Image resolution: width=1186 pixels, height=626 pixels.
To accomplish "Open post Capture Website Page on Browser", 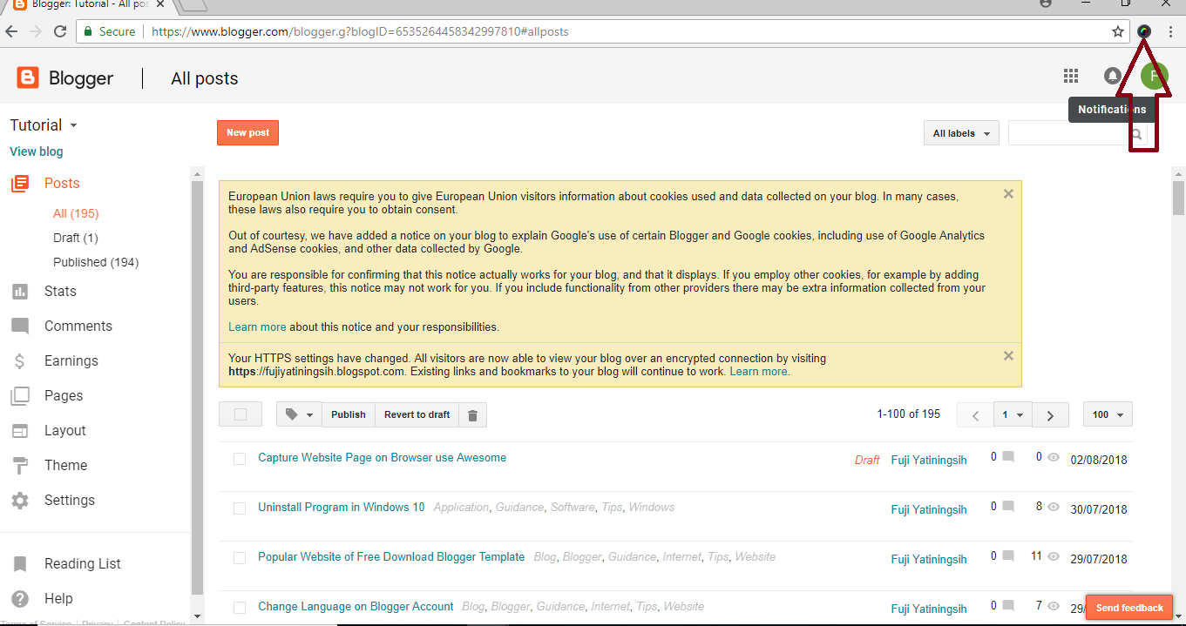I will pyautogui.click(x=382, y=458).
